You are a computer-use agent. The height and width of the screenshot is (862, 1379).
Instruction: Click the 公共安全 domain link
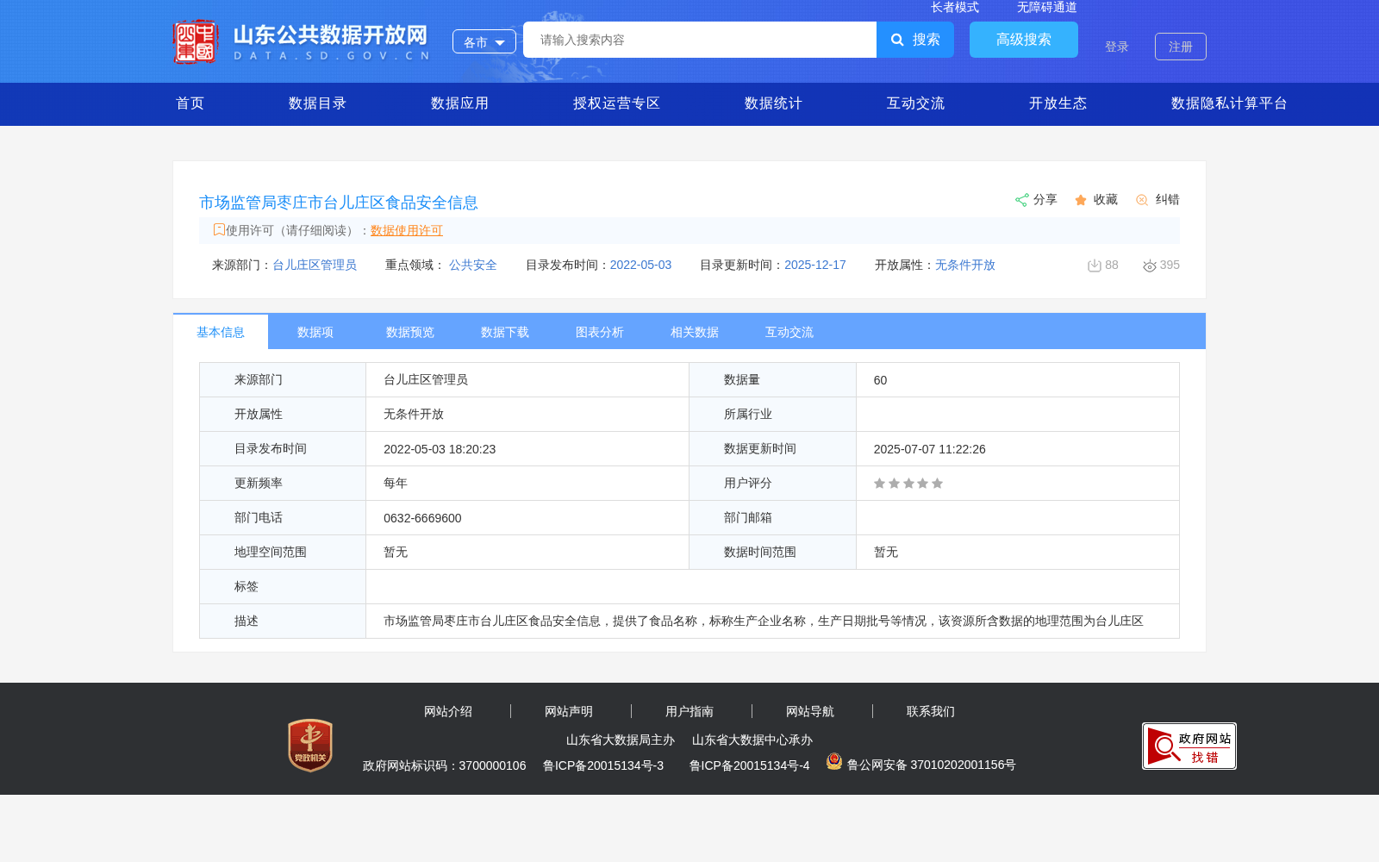tap(473, 265)
